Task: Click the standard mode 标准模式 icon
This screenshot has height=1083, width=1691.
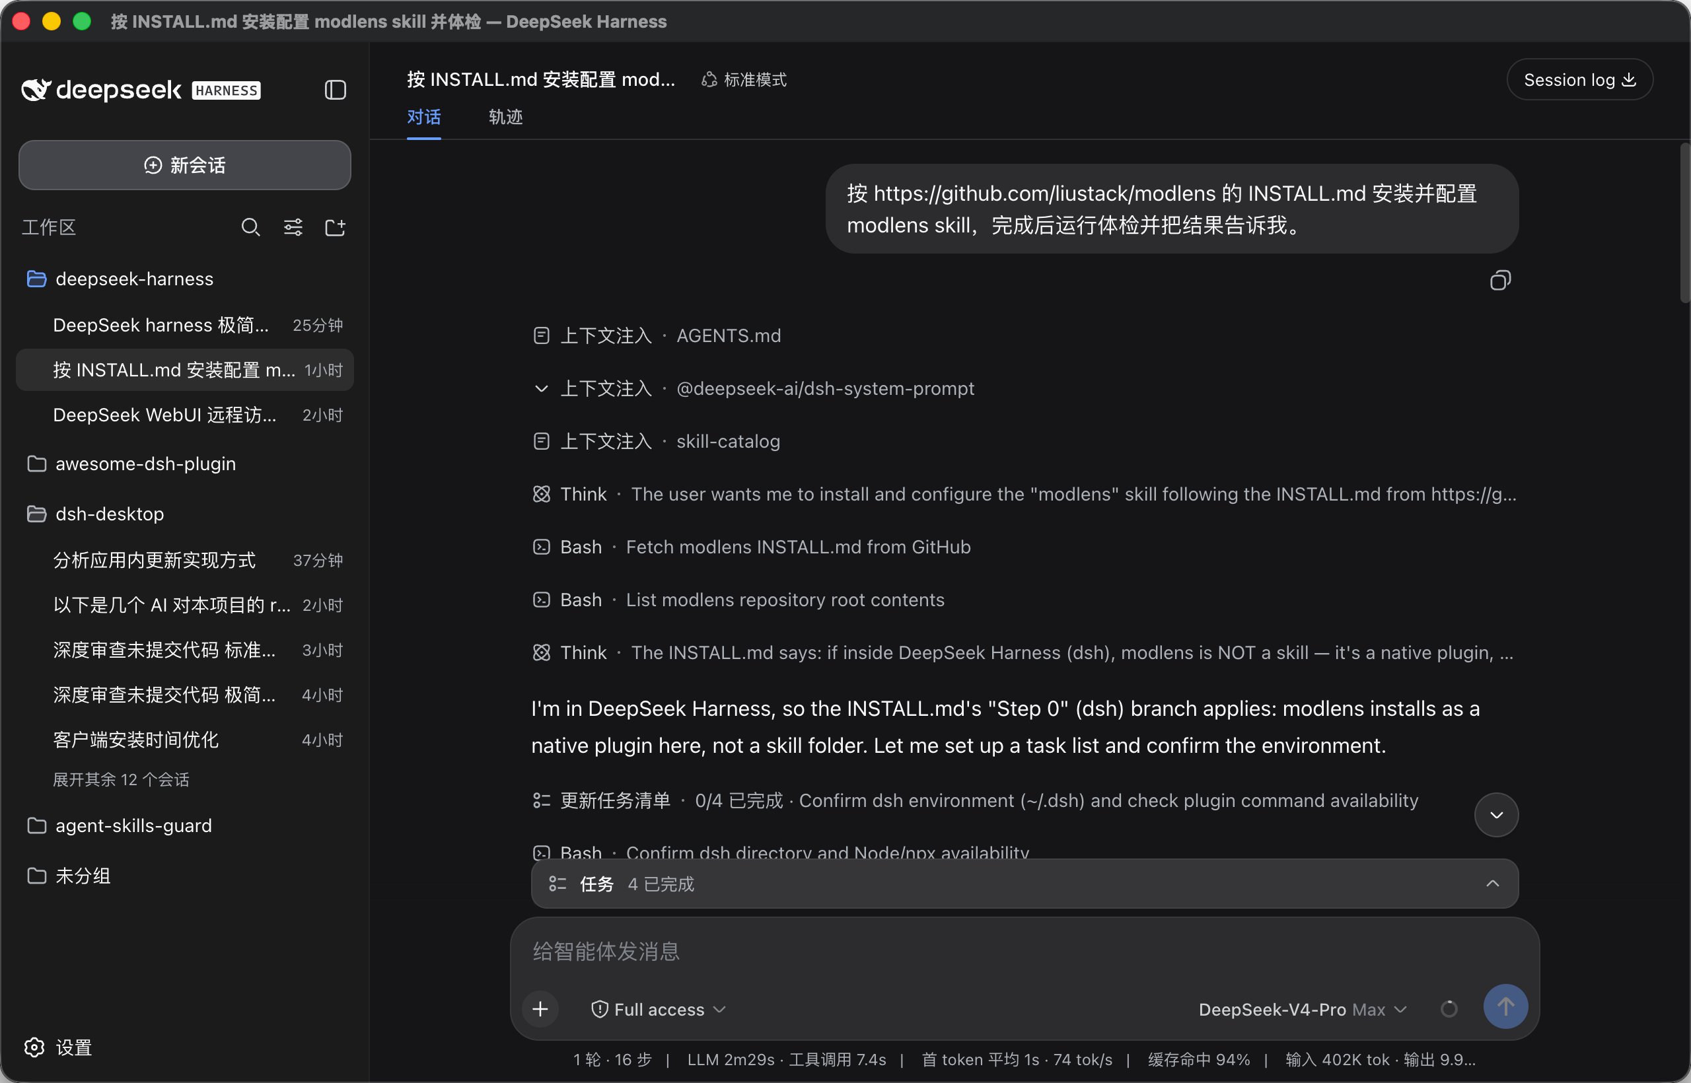Action: [709, 79]
